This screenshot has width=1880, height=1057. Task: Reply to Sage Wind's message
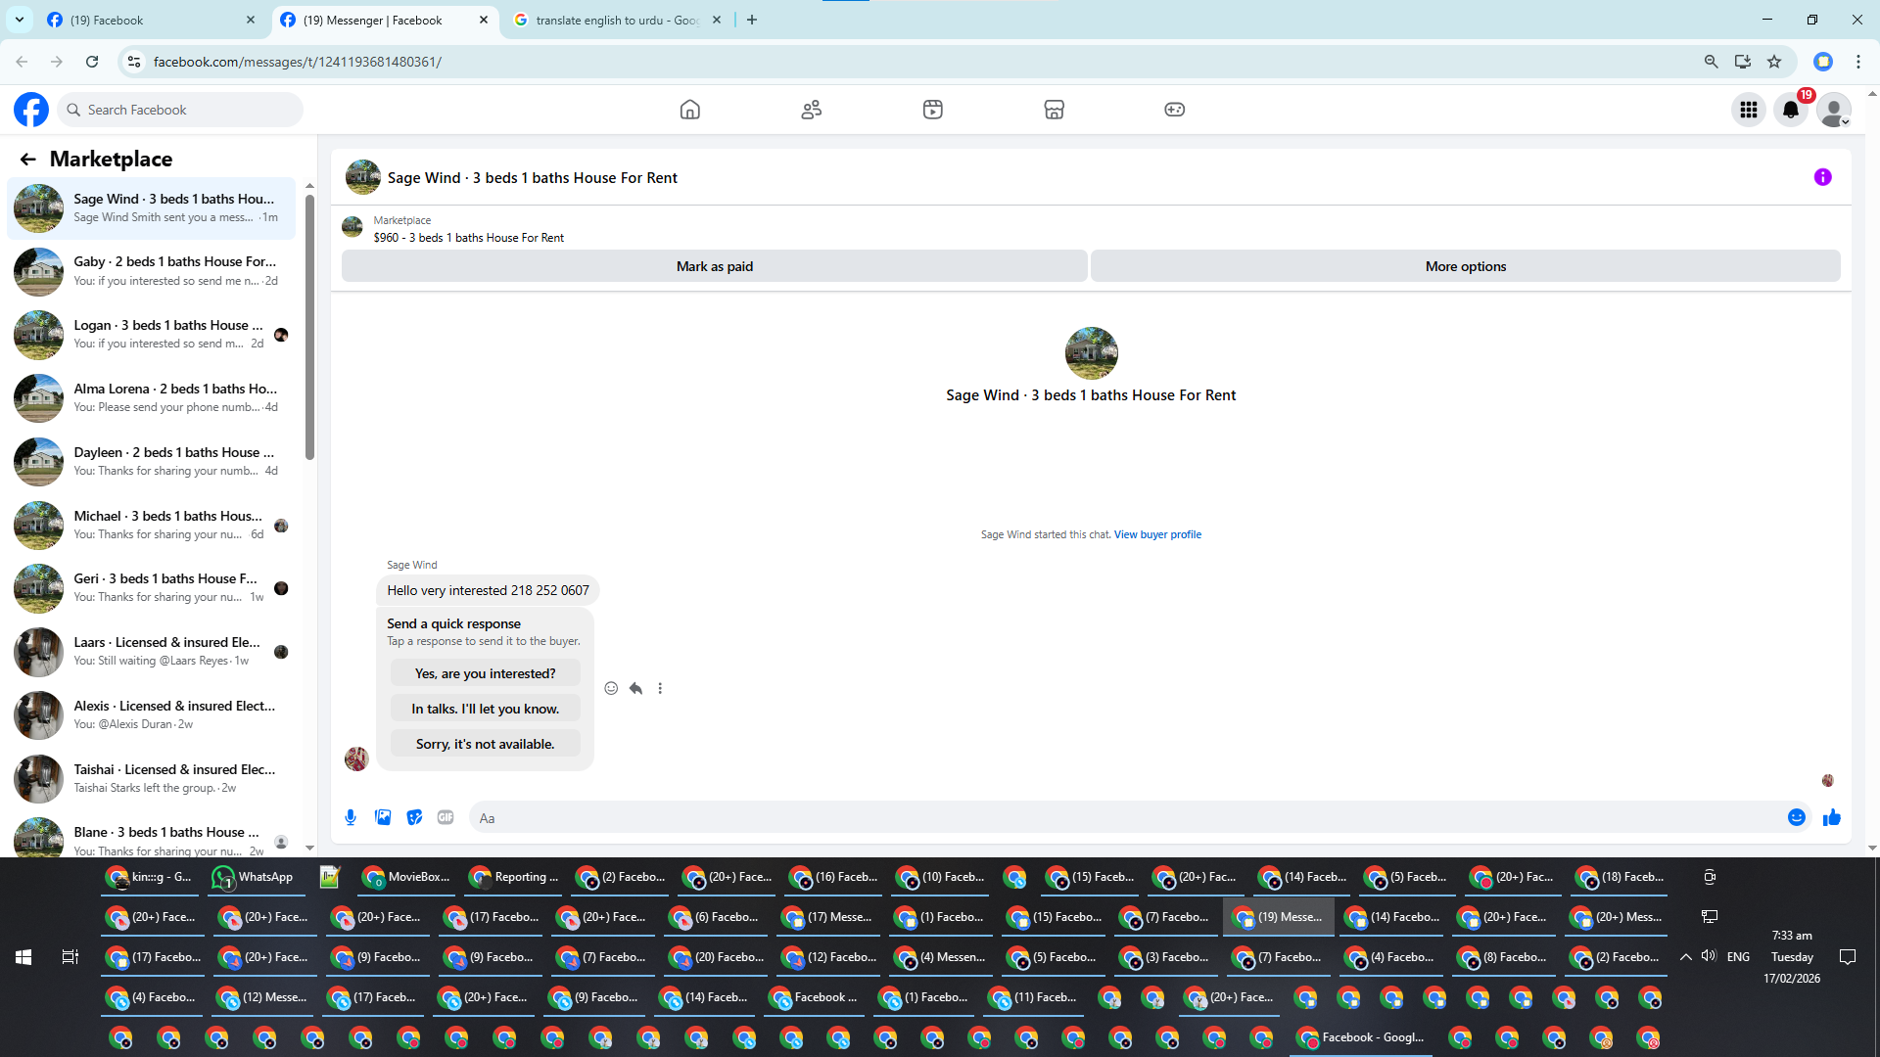pyautogui.click(x=635, y=688)
